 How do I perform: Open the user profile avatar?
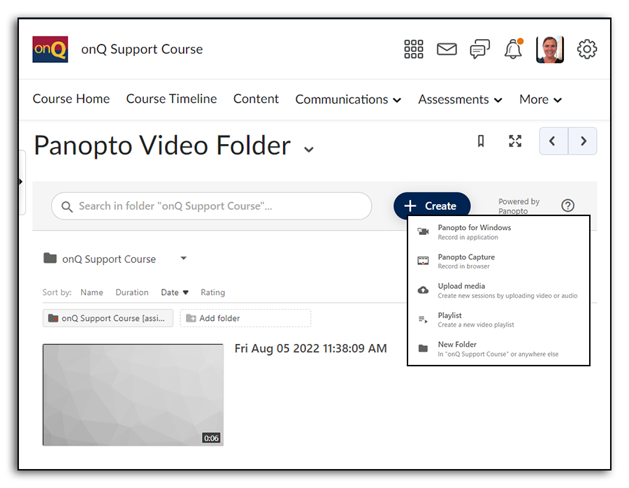(549, 49)
